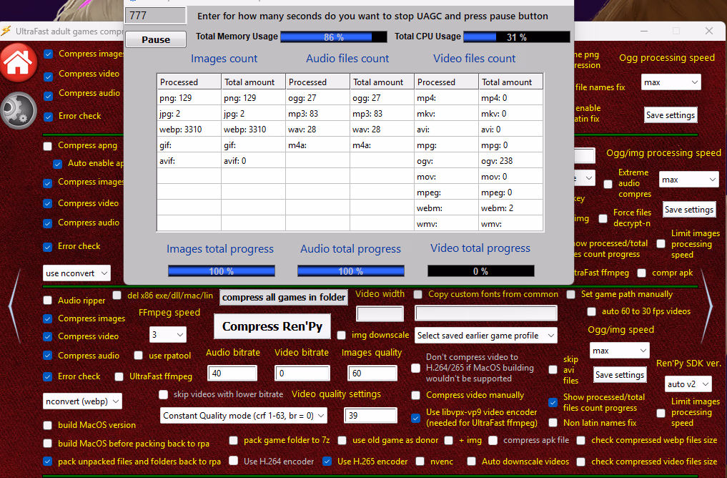Click the left navigation arrow
This screenshot has height=478, width=727.
coord(12,306)
